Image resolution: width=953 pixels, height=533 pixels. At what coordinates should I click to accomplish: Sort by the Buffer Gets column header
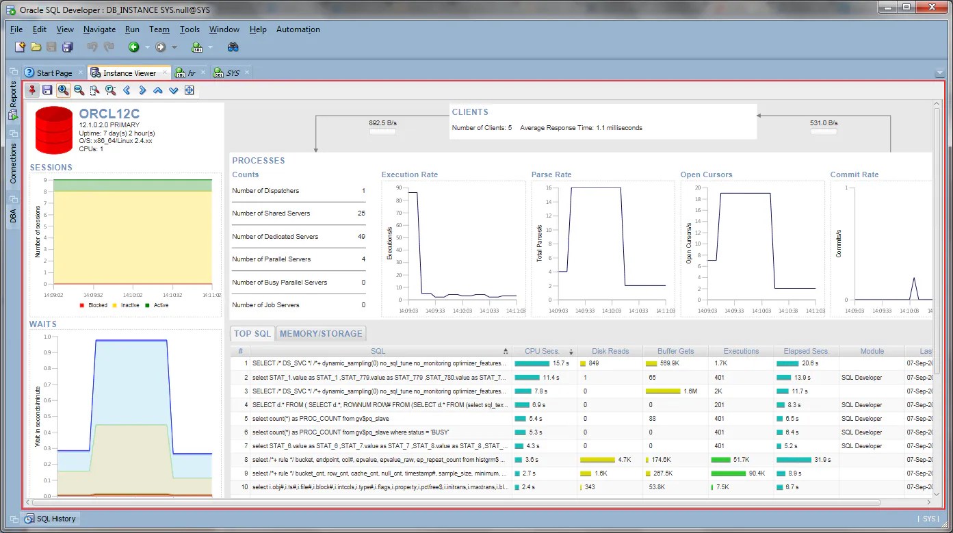point(676,351)
